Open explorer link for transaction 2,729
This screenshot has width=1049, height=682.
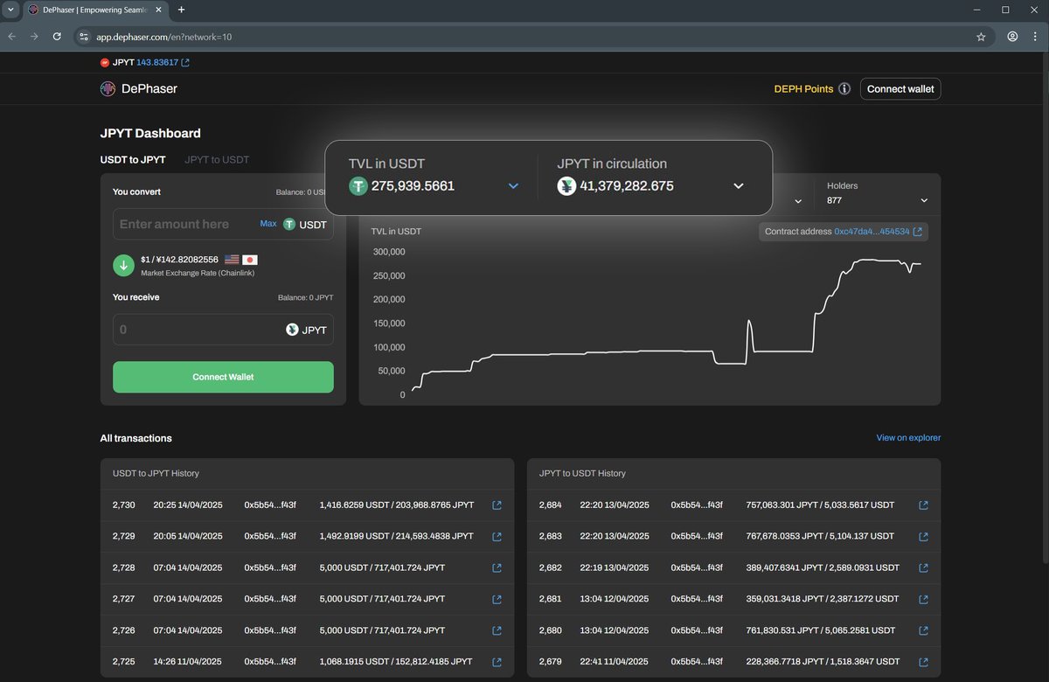click(x=497, y=537)
